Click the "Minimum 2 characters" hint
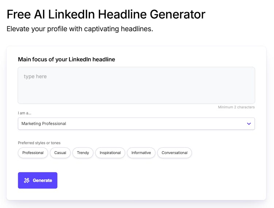 tap(236, 107)
